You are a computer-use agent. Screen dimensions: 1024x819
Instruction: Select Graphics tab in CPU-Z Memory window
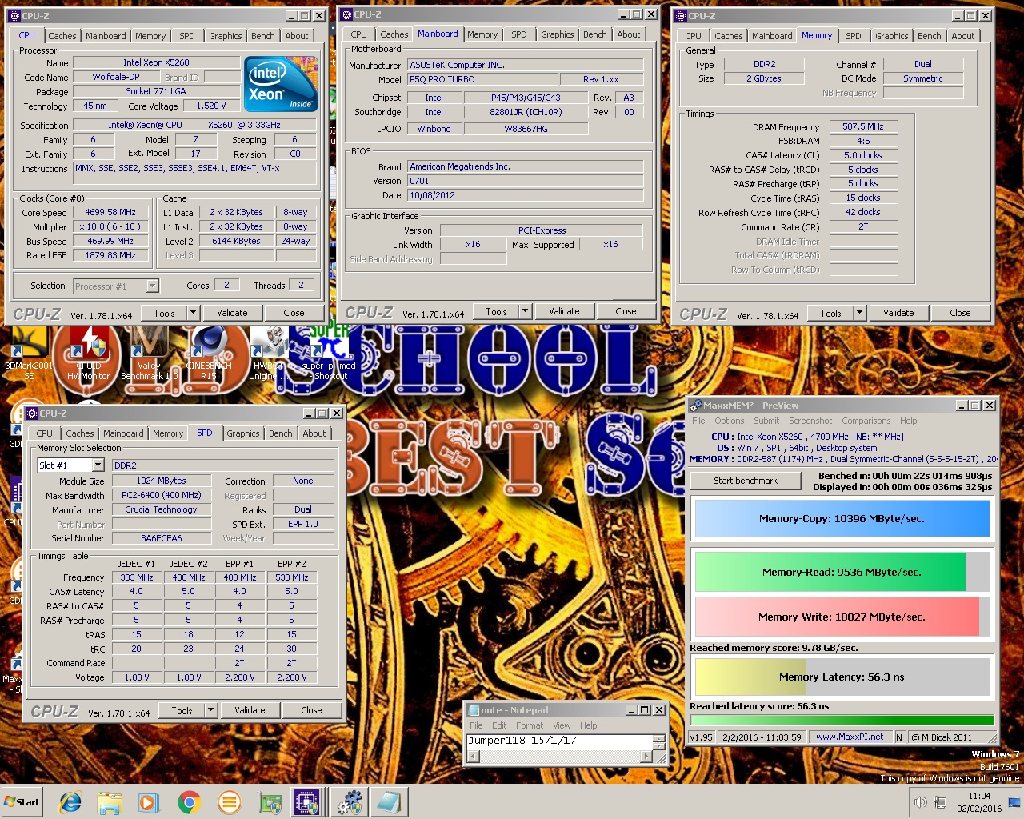(891, 36)
